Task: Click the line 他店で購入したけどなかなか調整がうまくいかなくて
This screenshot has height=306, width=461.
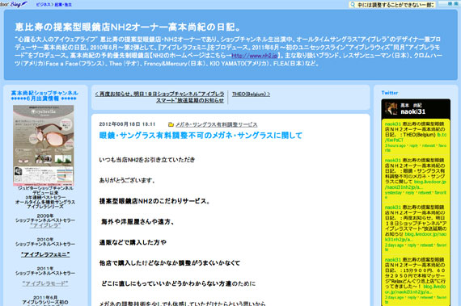Action: tap(170, 263)
